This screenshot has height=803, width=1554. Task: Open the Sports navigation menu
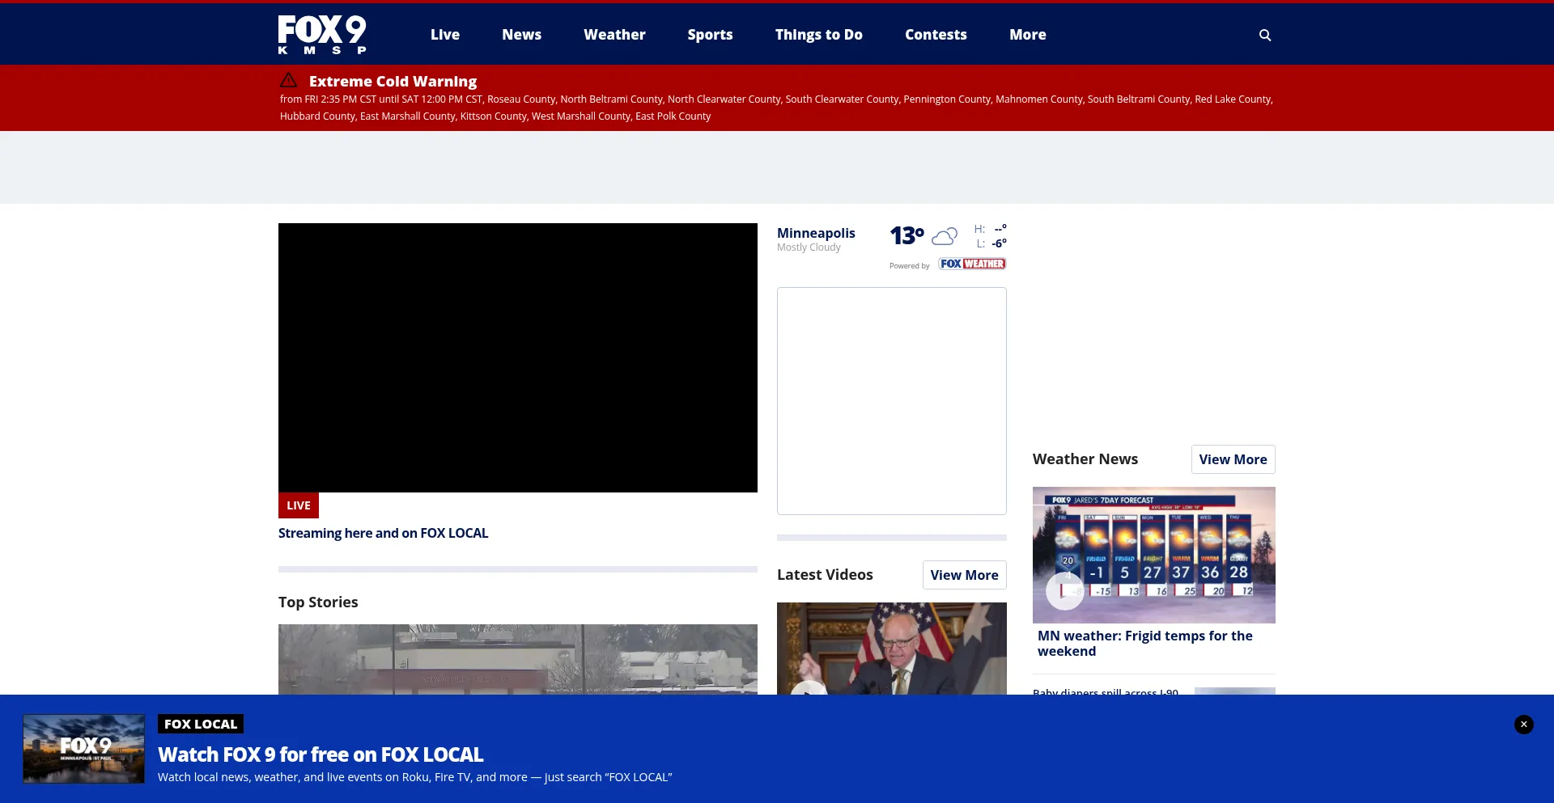pyautogui.click(x=710, y=35)
